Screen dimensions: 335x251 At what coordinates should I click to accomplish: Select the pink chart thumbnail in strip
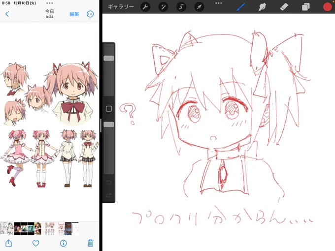click(x=61, y=228)
